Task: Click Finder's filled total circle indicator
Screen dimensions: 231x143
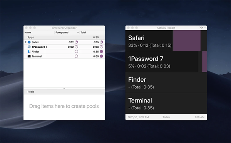Action: point(101,52)
